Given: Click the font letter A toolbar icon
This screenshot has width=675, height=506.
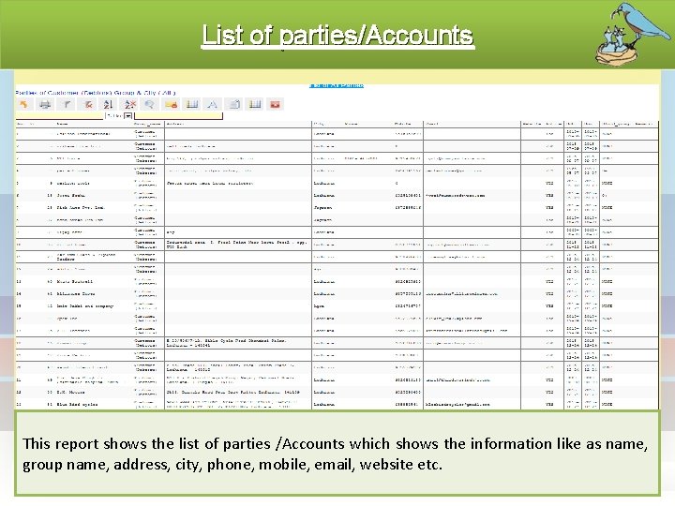Looking at the screenshot, I should [213, 104].
